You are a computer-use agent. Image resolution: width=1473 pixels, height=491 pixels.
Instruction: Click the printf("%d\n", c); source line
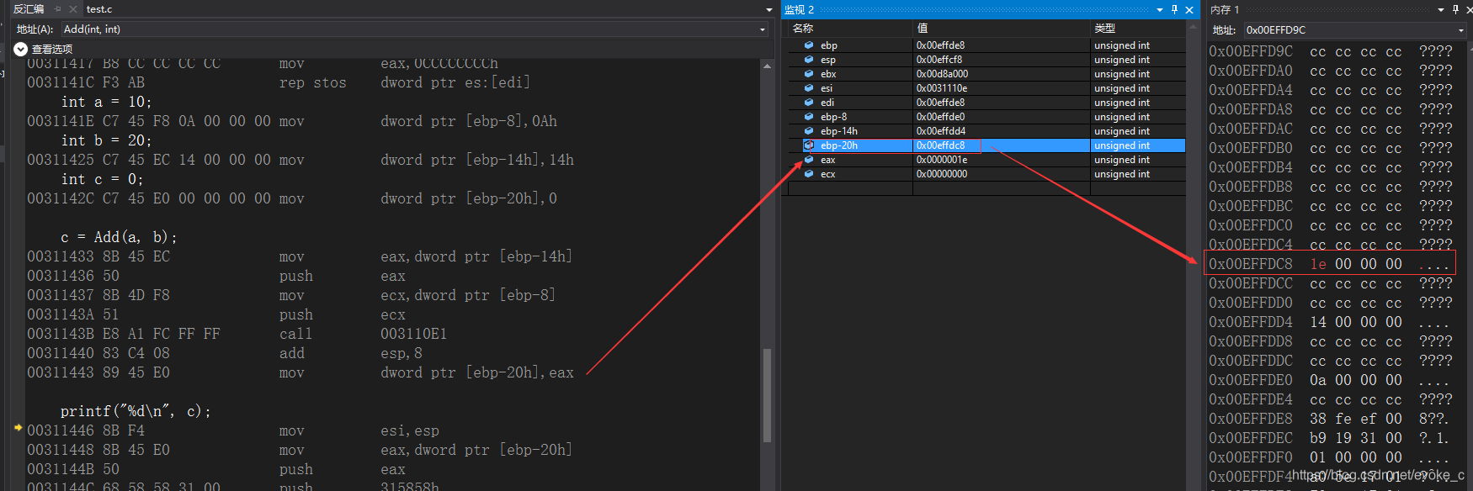click(x=136, y=411)
